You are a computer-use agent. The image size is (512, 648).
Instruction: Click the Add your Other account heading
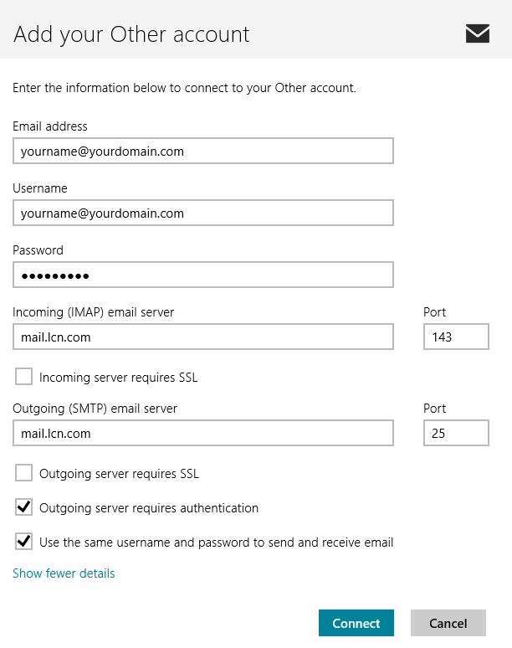(131, 34)
